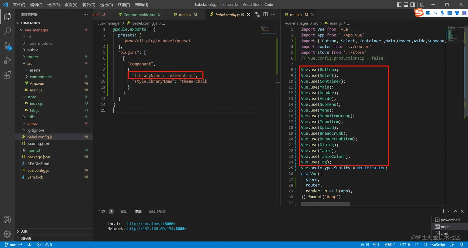
Task: Toggle the bottom panel layout icon
Action: click(406, 5)
